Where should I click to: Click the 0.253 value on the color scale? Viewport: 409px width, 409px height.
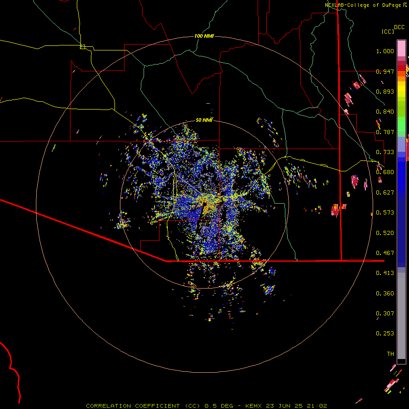385,334
